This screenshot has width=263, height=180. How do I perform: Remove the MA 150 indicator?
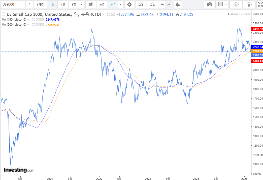(x=42, y=20)
